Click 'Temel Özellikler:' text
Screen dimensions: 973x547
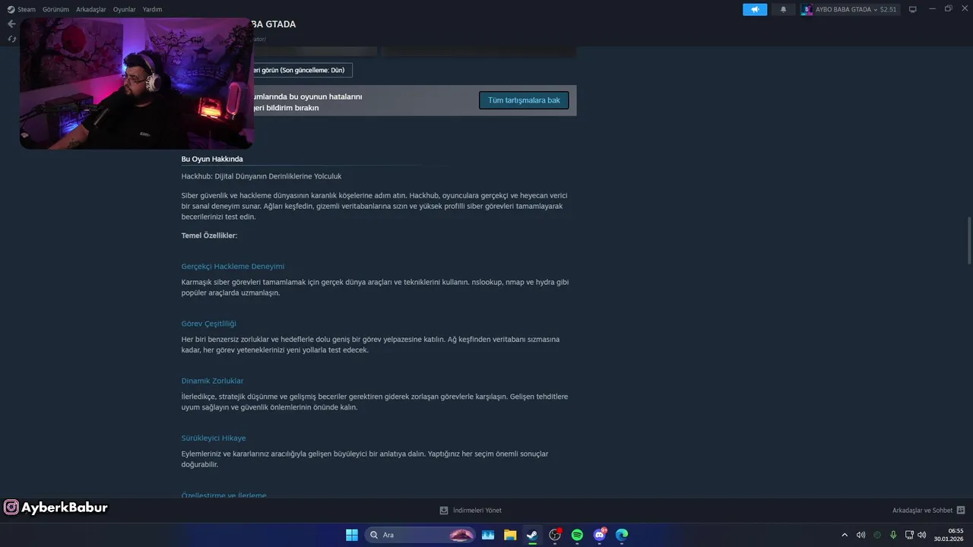click(209, 236)
